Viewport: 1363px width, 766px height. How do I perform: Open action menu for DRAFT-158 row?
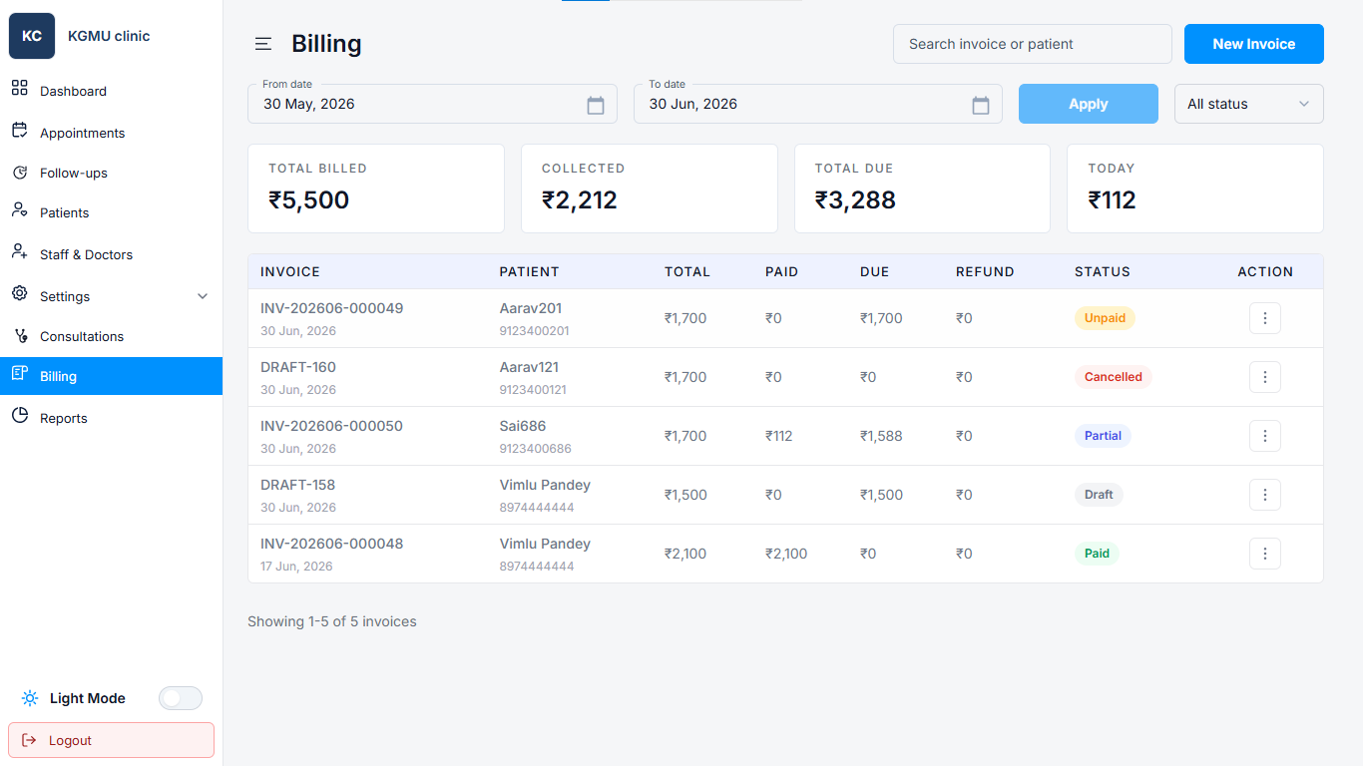(1265, 495)
